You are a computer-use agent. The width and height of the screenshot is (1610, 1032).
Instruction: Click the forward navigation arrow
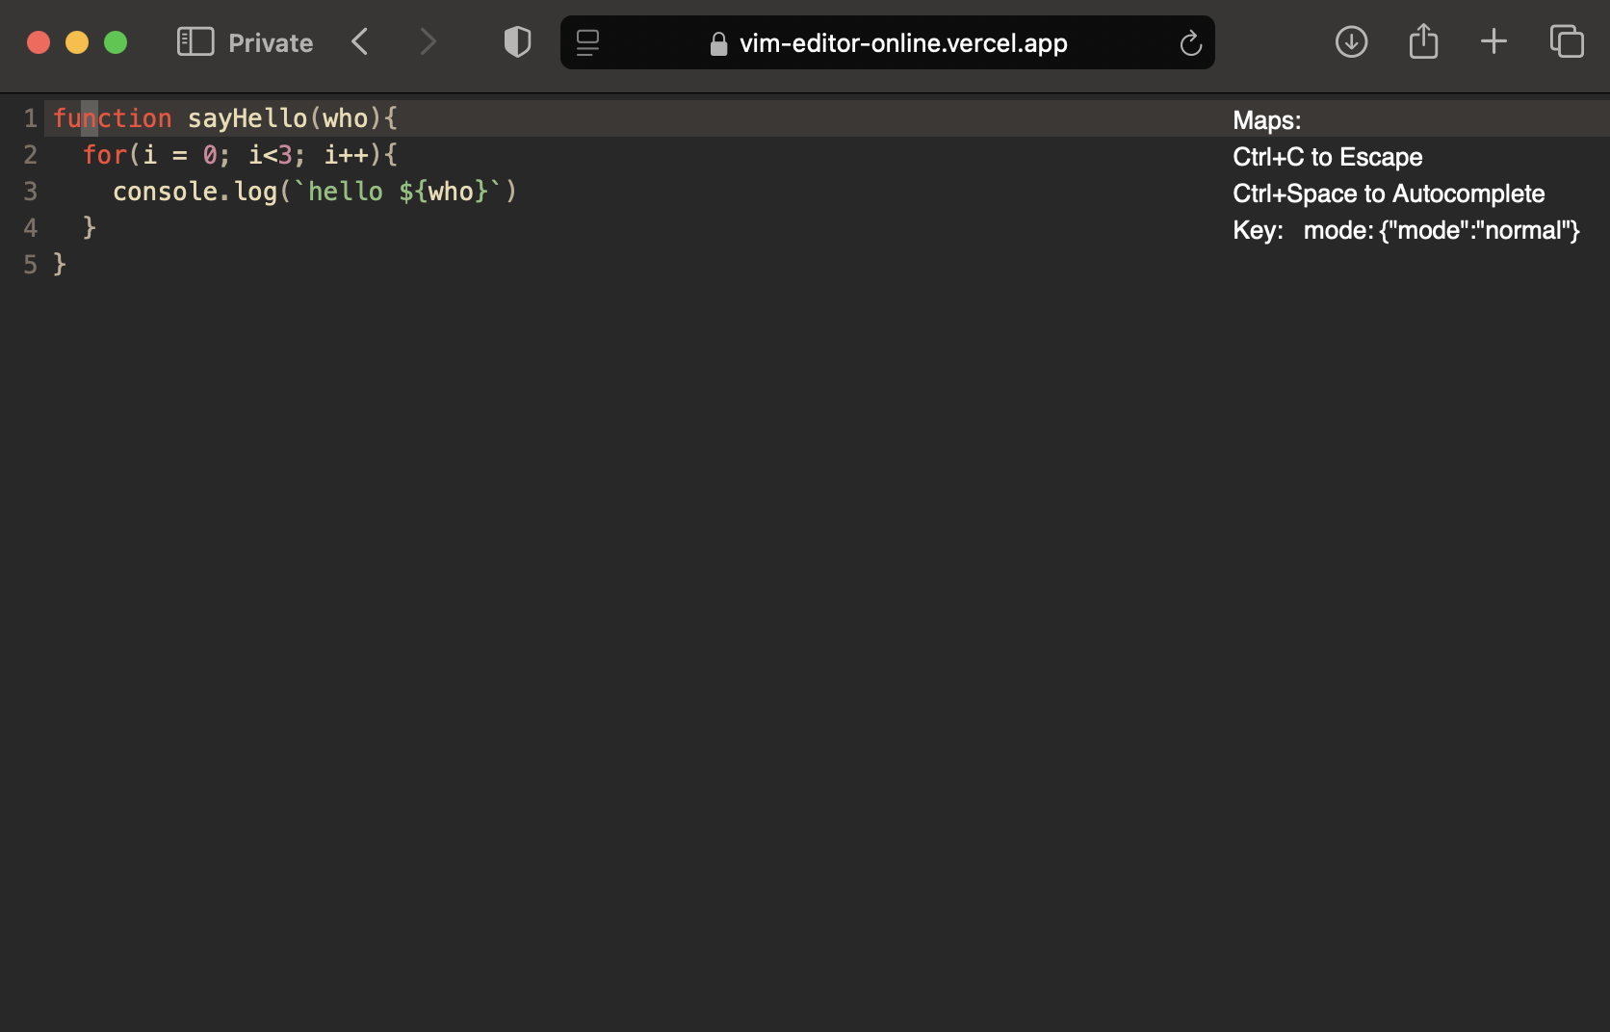[x=428, y=41]
